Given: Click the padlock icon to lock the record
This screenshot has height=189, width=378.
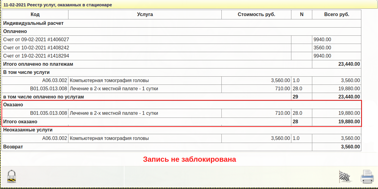Looking at the screenshot, I should tap(12, 176).
